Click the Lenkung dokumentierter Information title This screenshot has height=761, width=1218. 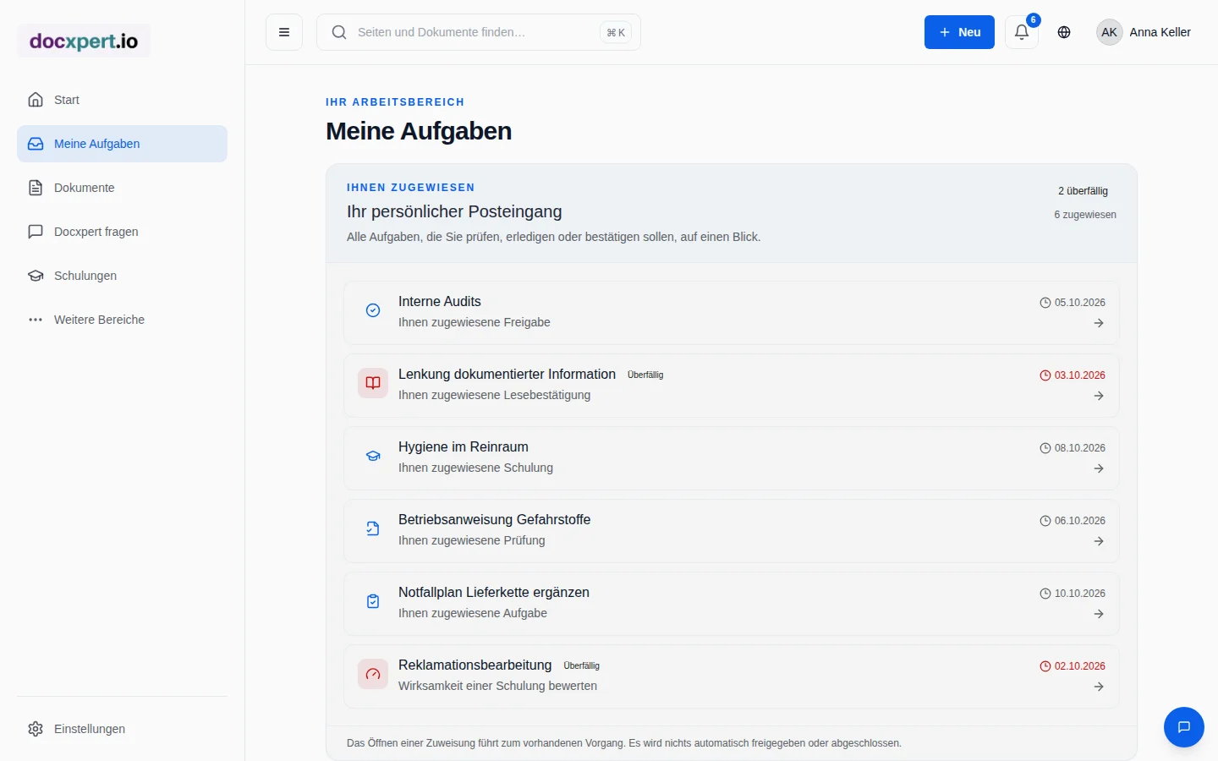tap(507, 375)
